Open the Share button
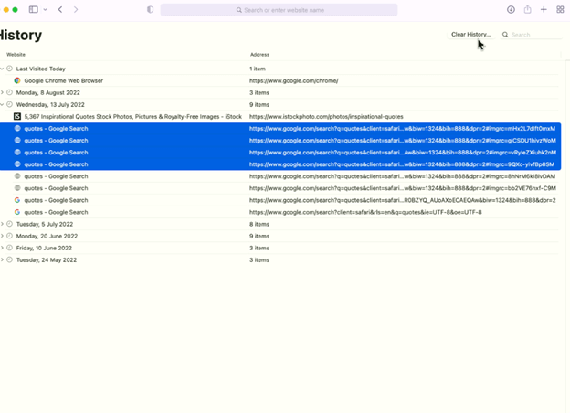 point(527,9)
